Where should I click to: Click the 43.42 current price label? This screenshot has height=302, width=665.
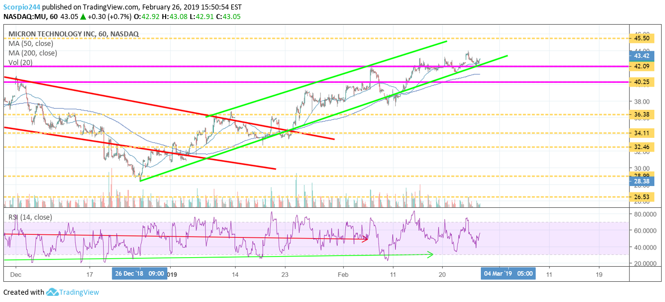tap(641, 57)
